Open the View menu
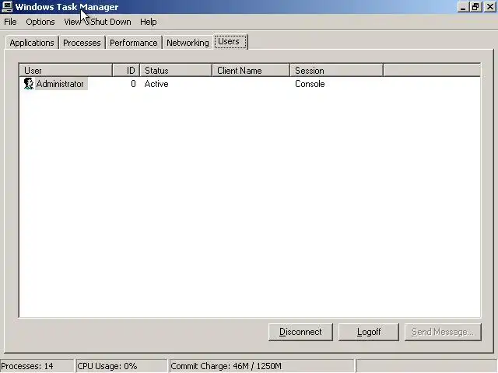Image resolution: width=498 pixels, height=373 pixels. pyautogui.click(x=72, y=22)
